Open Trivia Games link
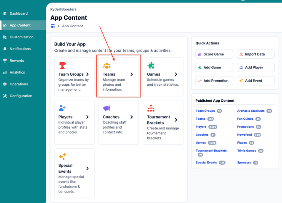This screenshot has height=203, width=282. click(247, 150)
